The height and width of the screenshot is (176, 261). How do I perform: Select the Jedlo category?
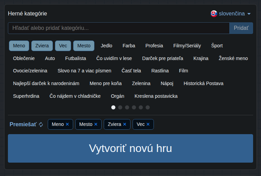coord(106,46)
